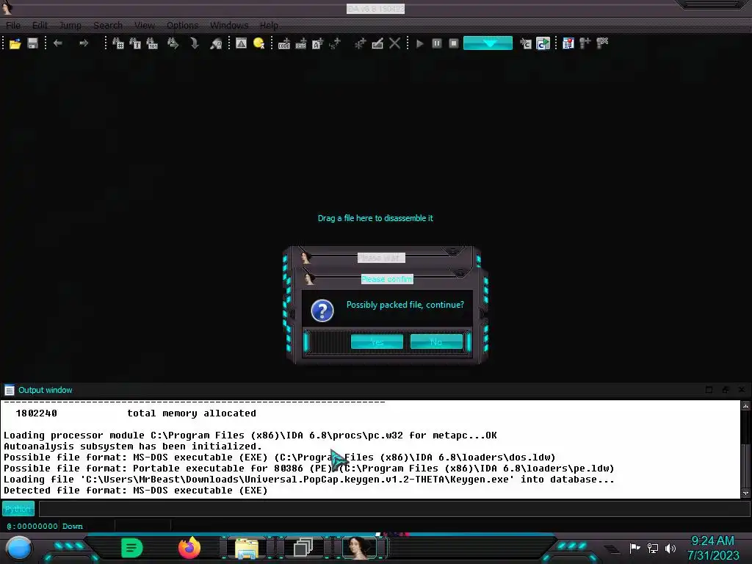Click the search next occurrence icon
752x564 pixels.
pyautogui.click(x=173, y=43)
